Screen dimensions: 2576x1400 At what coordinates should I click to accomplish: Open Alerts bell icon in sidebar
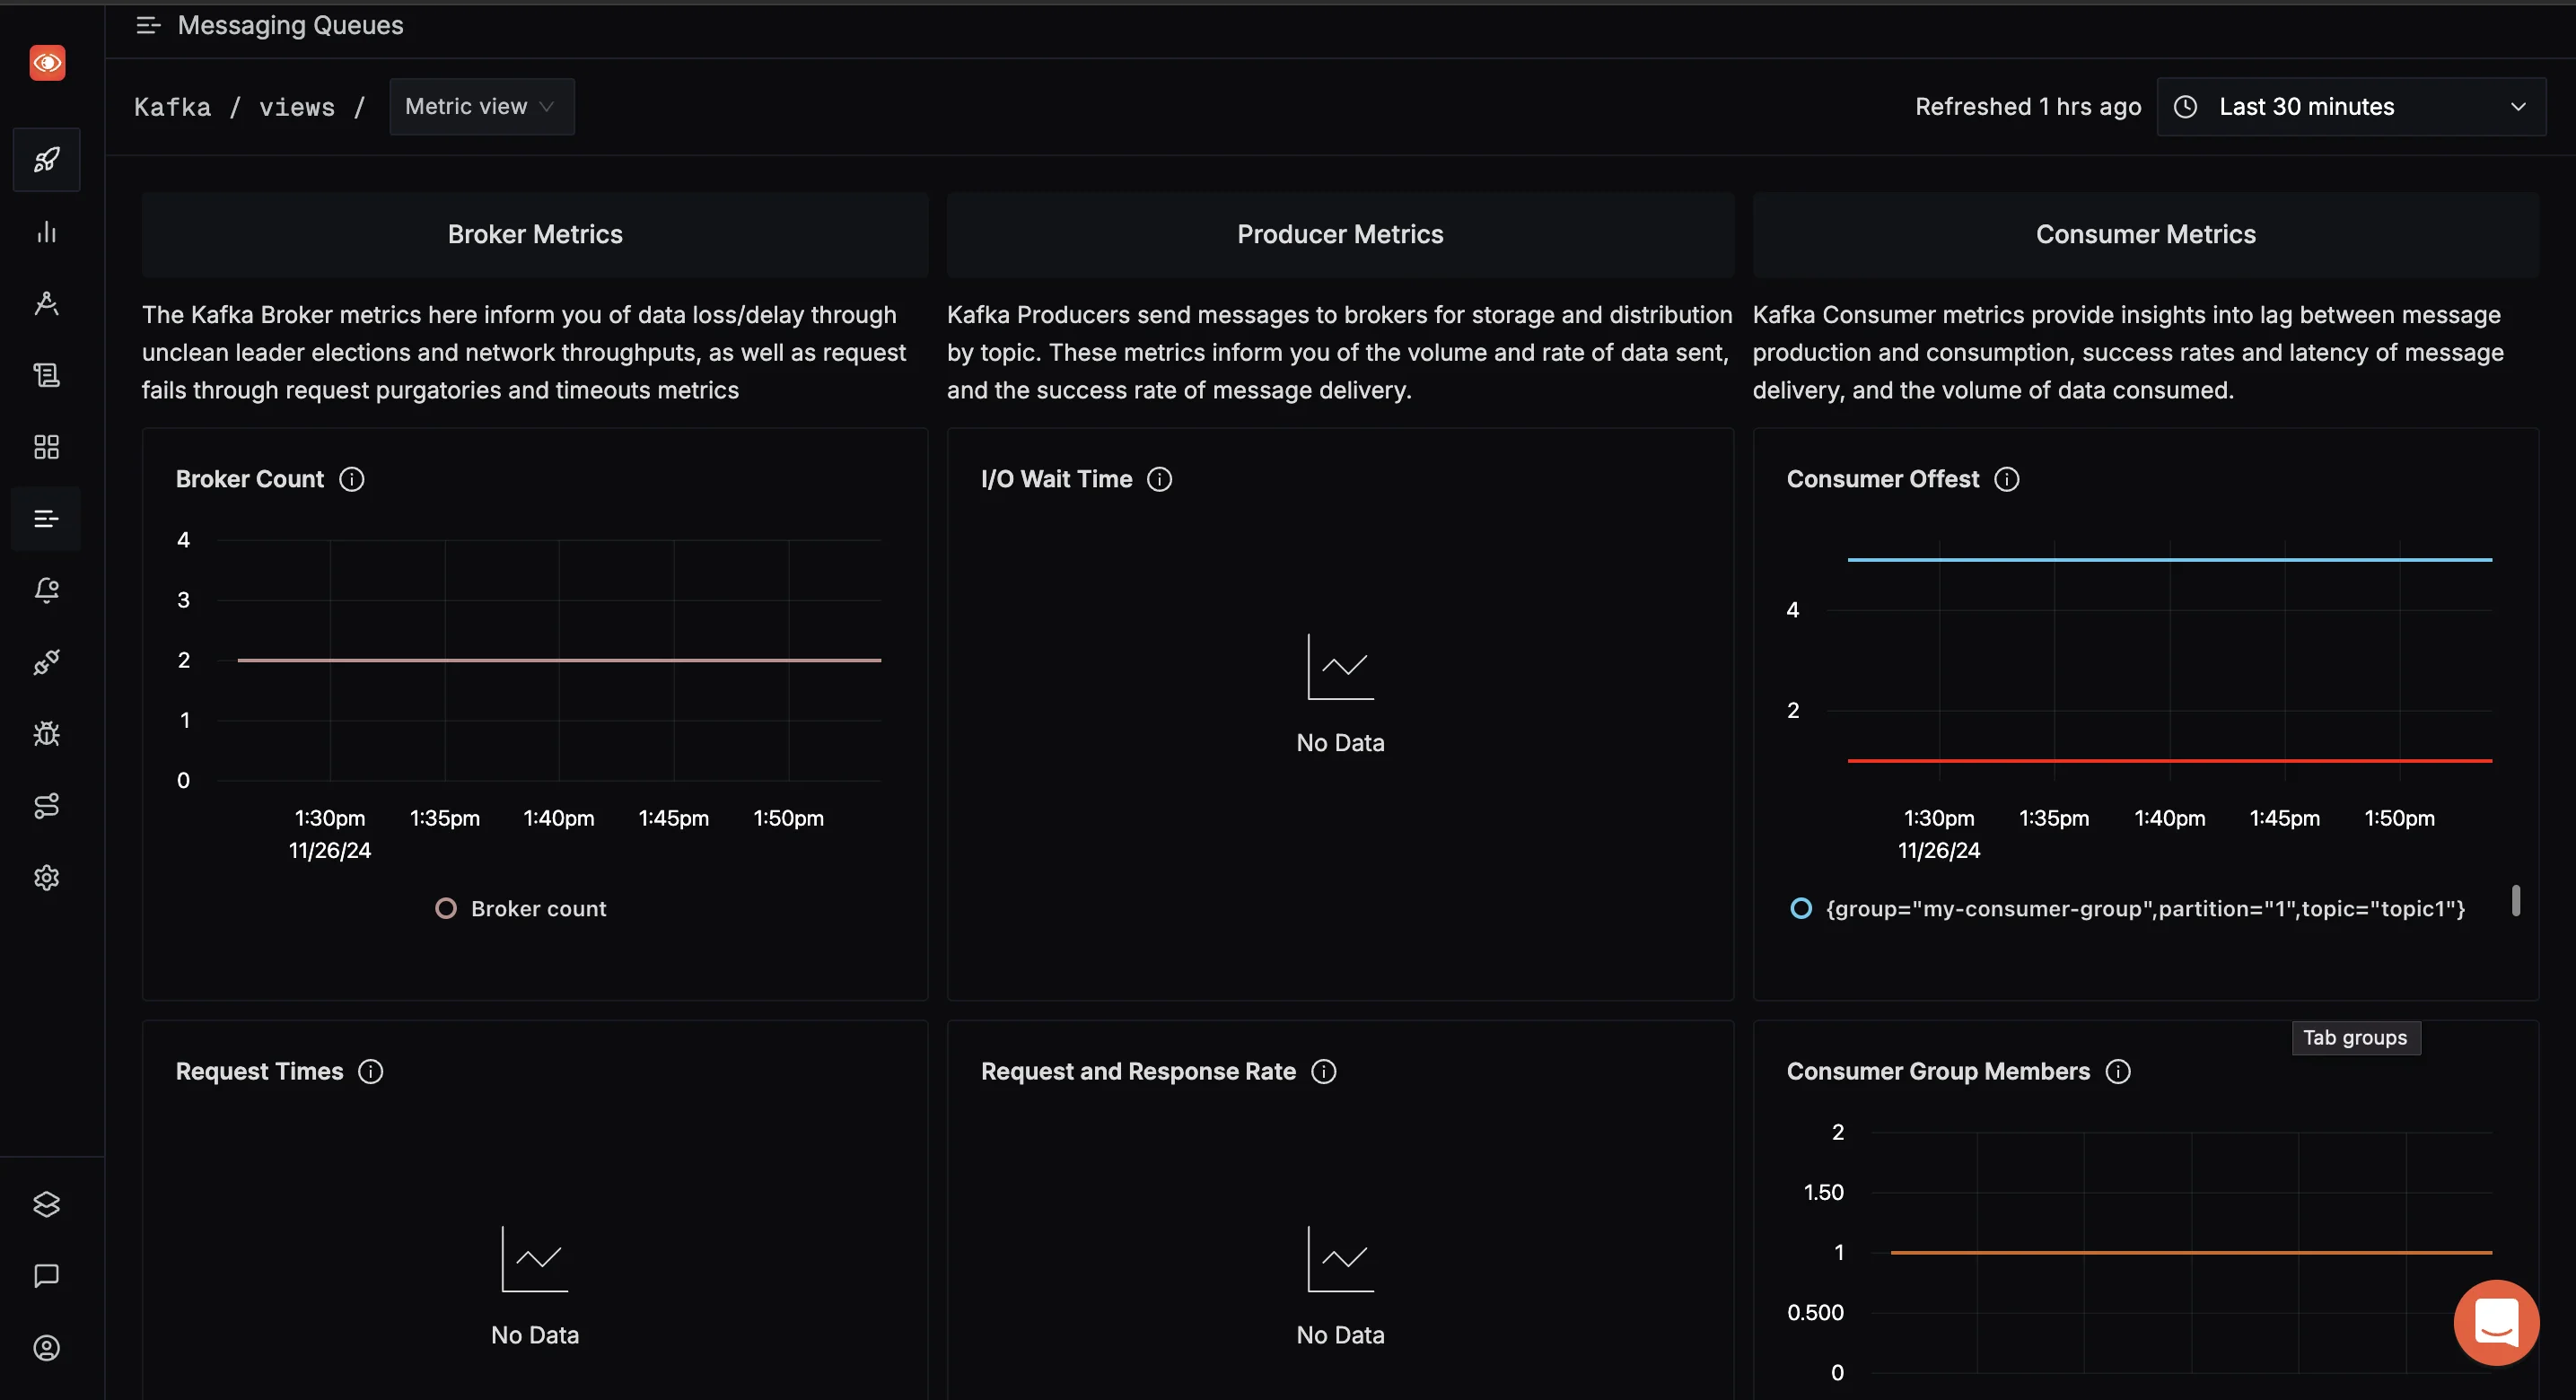[x=47, y=590]
